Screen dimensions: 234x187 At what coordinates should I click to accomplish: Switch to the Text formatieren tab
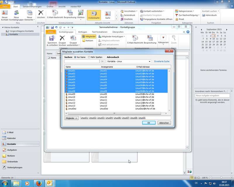[99, 32]
